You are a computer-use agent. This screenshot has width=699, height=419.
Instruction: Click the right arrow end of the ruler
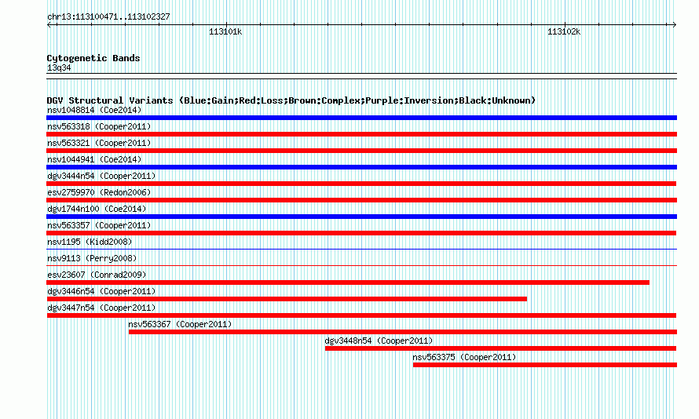pyautogui.click(x=674, y=25)
